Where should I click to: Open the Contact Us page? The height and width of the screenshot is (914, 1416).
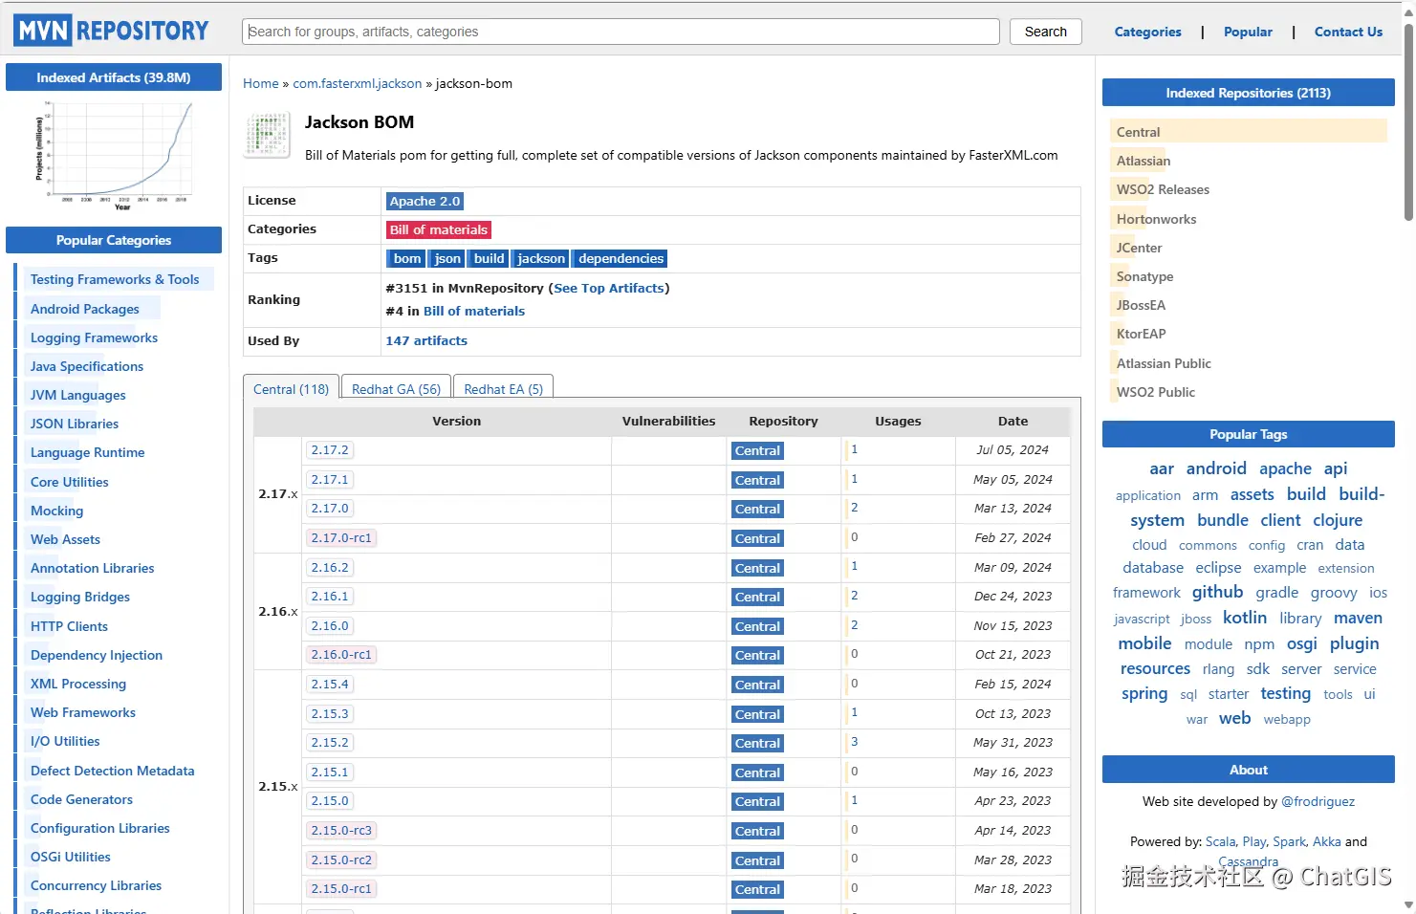click(1348, 32)
